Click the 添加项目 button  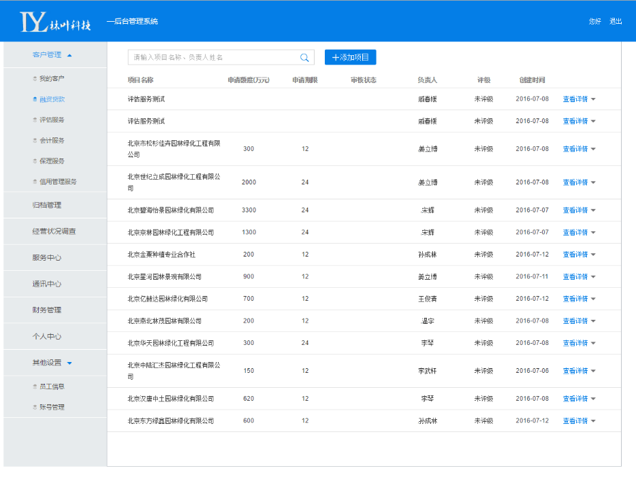351,58
